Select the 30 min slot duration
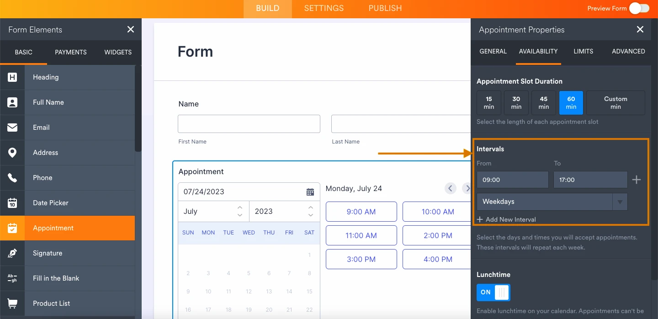Image resolution: width=658 pixels, height=319 pixels. pos(516,102)
